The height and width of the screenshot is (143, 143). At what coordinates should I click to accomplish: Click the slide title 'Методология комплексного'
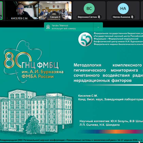point(108,65)
